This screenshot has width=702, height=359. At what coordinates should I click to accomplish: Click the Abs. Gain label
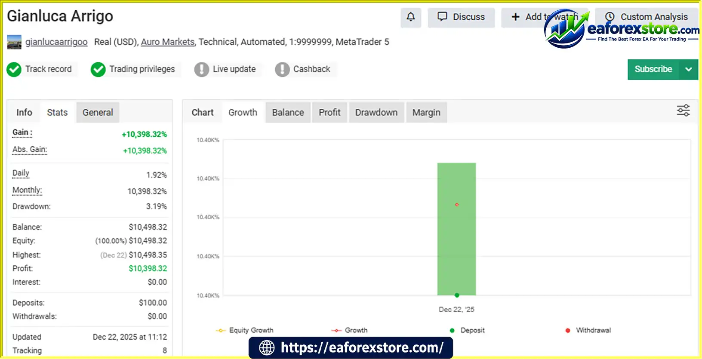(30, 150)
